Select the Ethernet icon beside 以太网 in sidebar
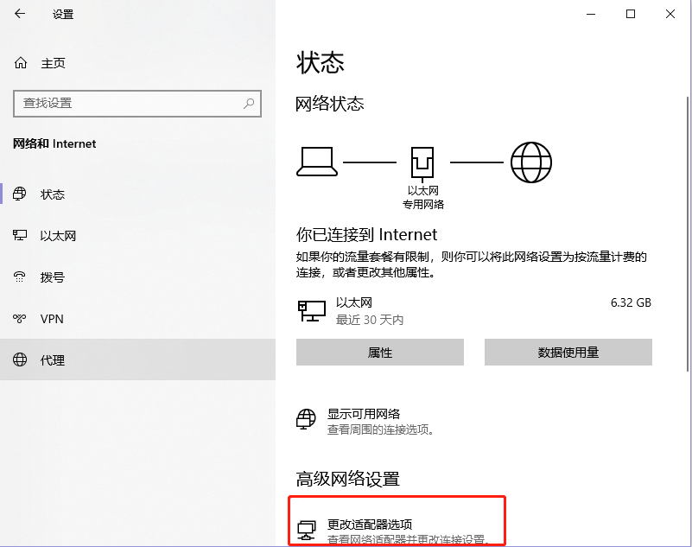The image size is (692, 547). pos(22,236)
